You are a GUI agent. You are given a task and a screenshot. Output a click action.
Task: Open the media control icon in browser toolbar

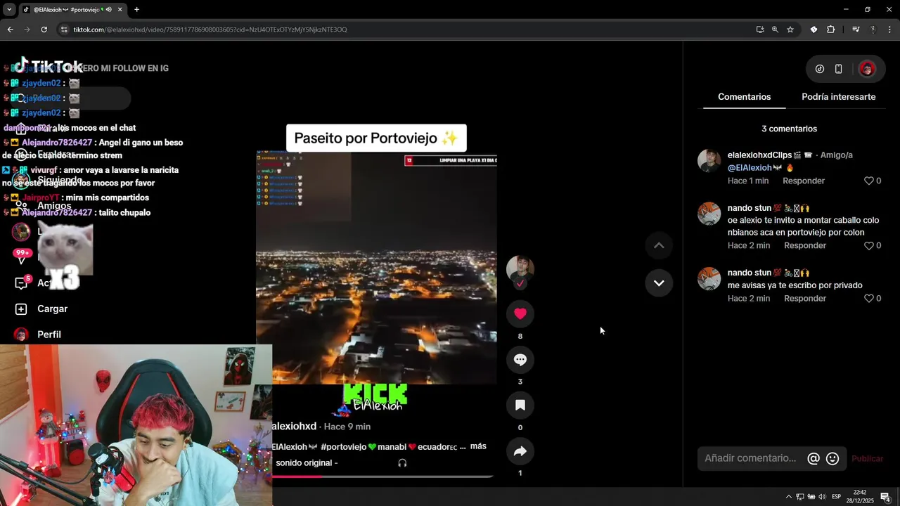coord(856,30)
